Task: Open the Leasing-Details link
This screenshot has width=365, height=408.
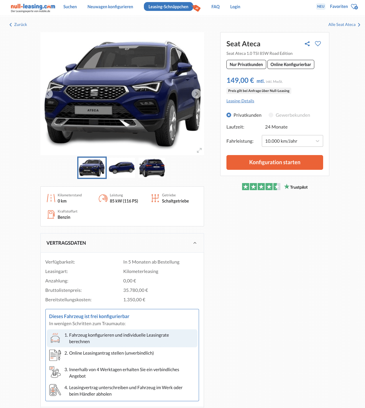Action: pos(240,101)
